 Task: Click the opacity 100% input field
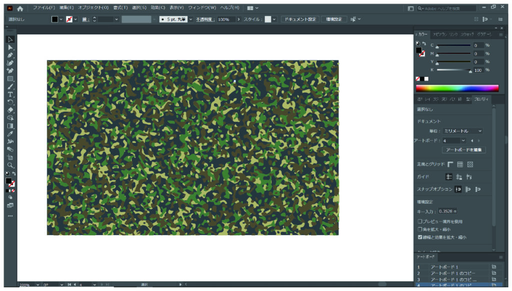pyautogui.click(x=226, y=19)
